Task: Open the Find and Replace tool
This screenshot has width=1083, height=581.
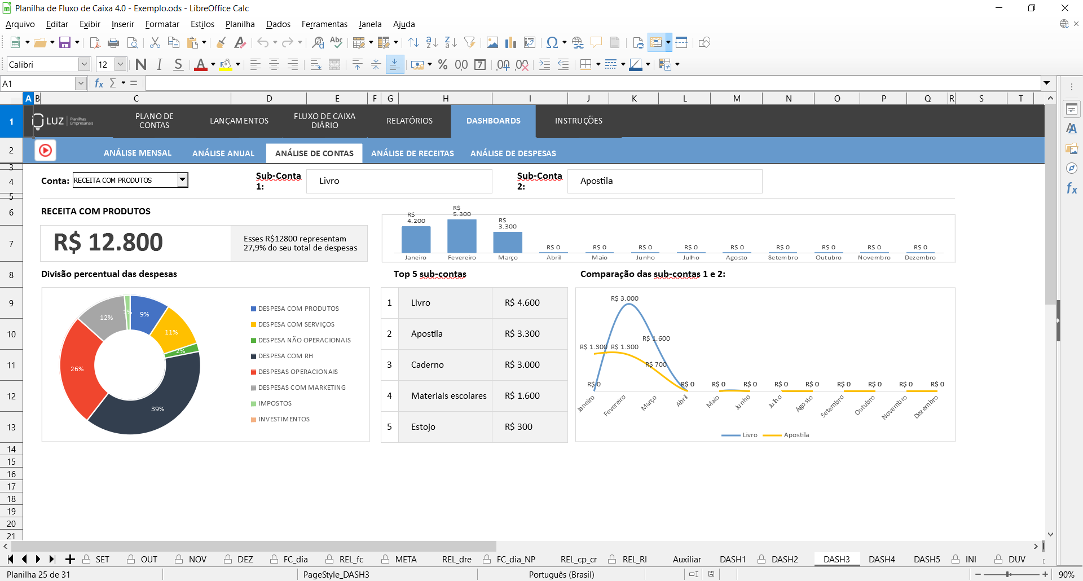Action: coord(318,43)
